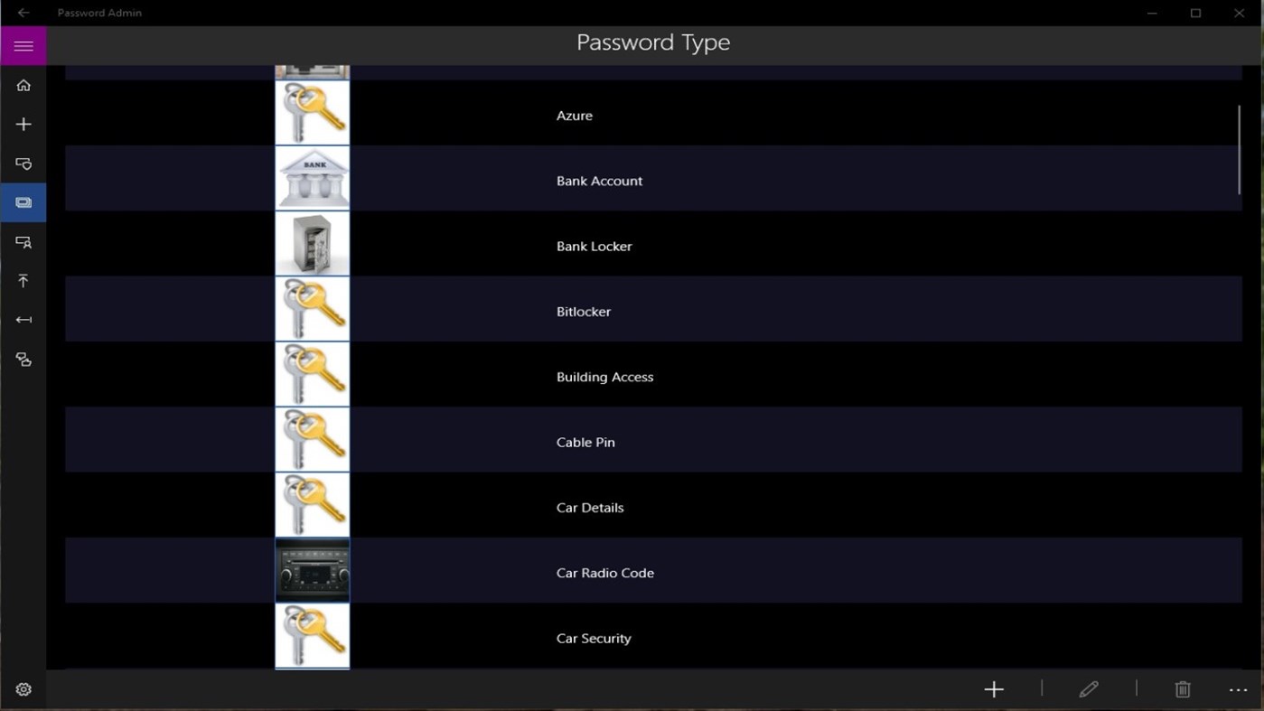
Task: Click the add (+) icon in the left sidebar
Action: tap(23, 124)
